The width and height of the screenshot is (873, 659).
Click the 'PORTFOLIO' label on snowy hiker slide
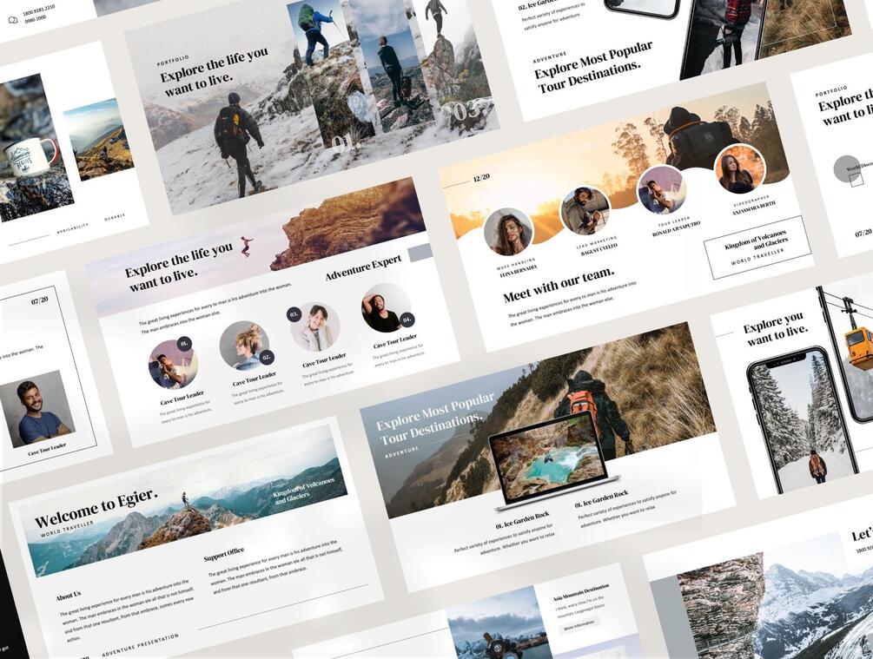click(x=173, y=61)
